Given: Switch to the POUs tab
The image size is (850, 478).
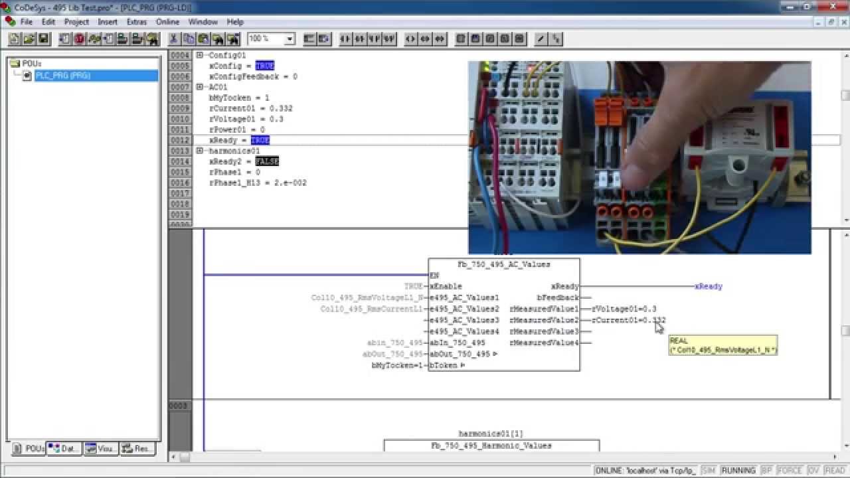Looking at the screenshot, I should [29, 449].
